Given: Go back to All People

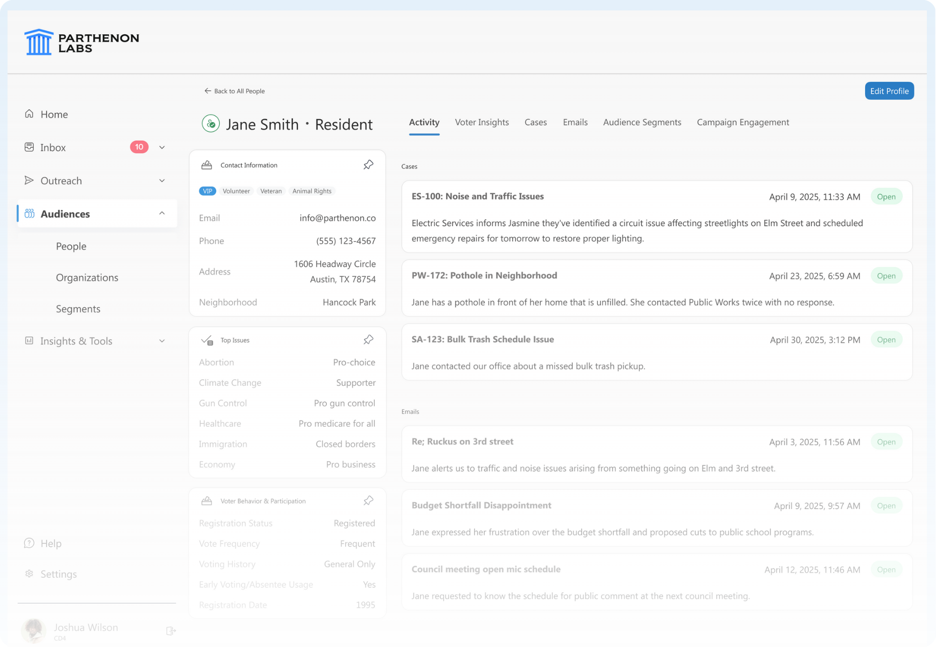Looking at the screenshot, I should point(235,91).
